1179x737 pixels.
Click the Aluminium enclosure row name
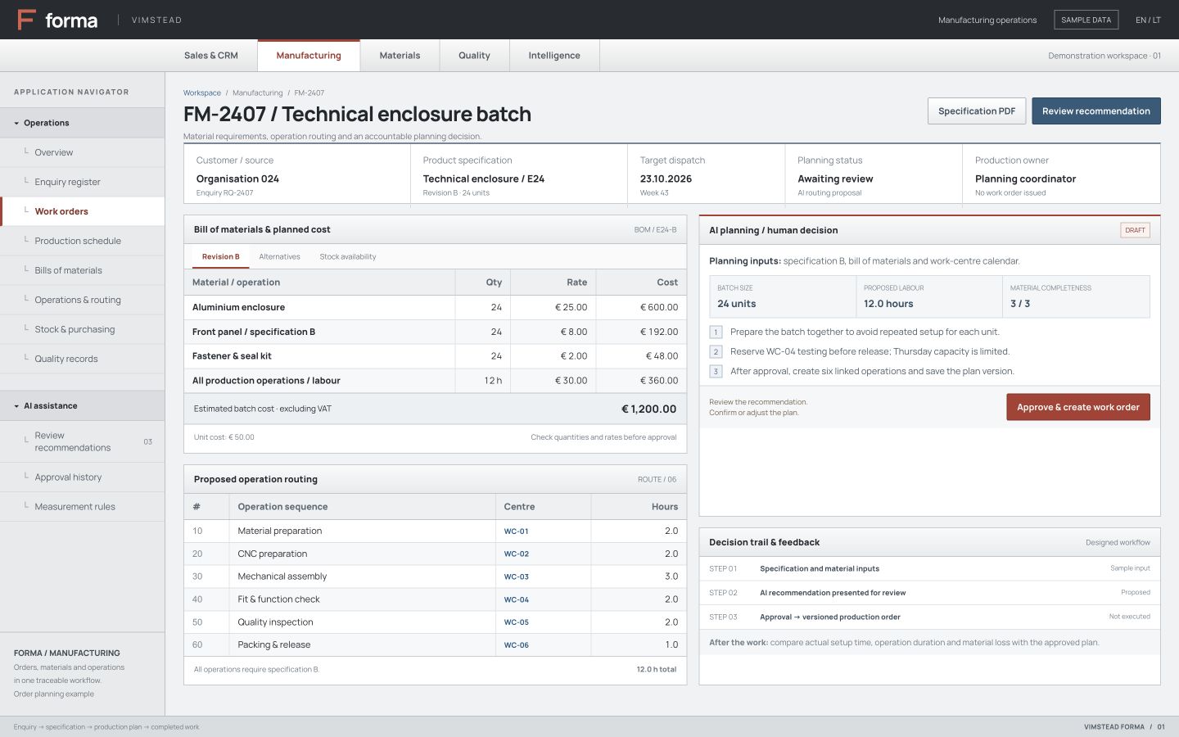point(238,307)
